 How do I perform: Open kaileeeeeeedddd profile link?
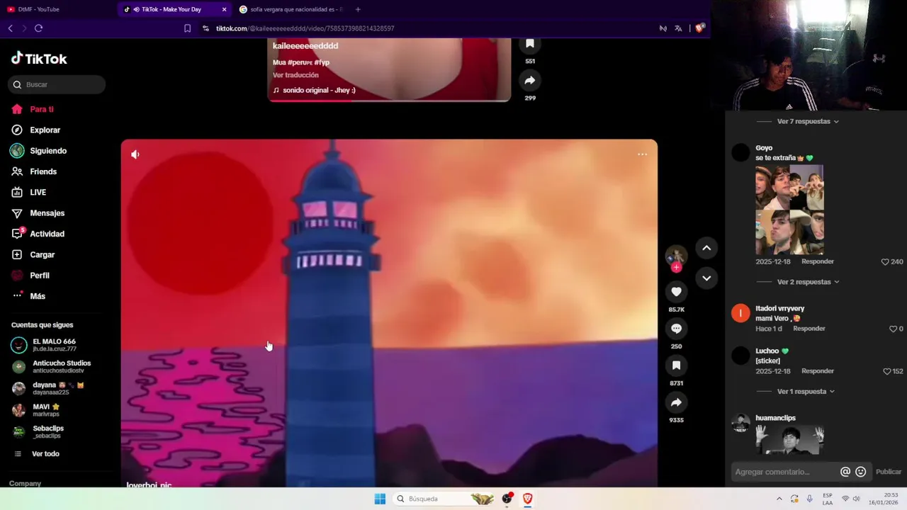tap(305, 46)
